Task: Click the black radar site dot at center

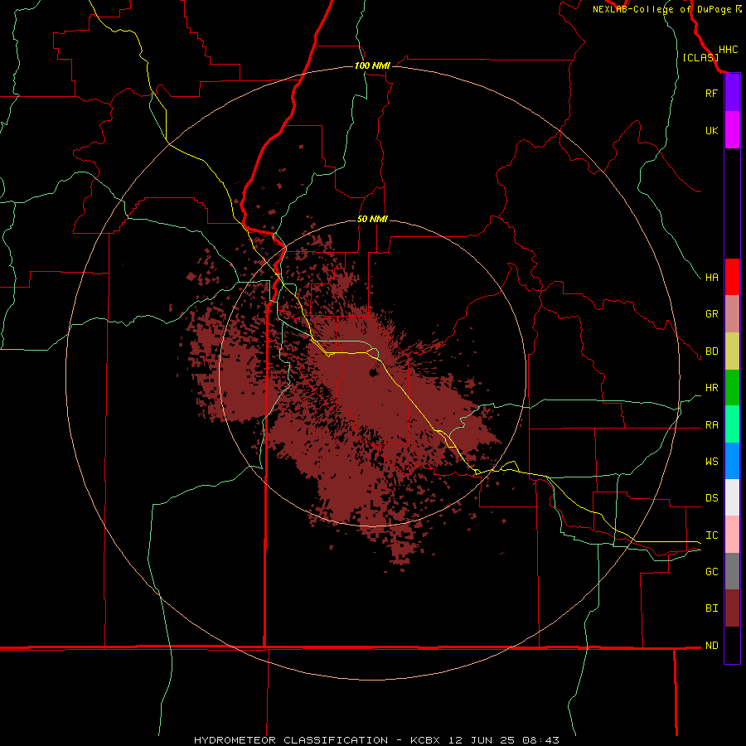Action: [x=373, y=373]
